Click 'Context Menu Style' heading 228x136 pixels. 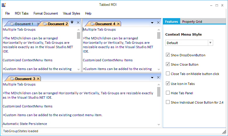click(183, 34)
